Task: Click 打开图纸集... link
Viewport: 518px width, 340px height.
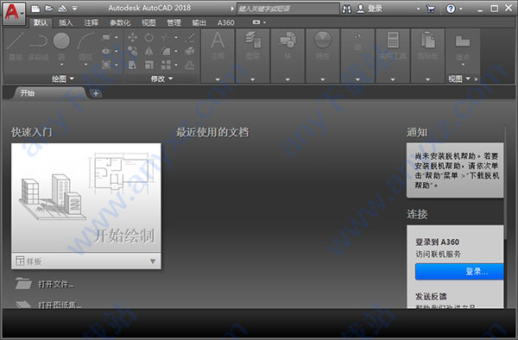Action: pos(60,305)
